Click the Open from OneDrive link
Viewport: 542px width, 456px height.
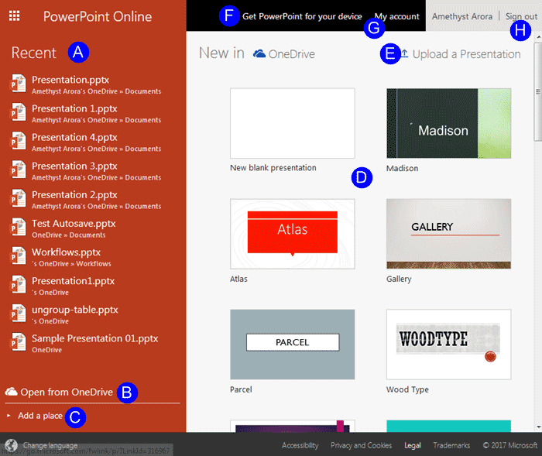click(67, 392)
